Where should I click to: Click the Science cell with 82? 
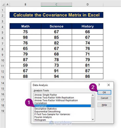pos(56,43)
